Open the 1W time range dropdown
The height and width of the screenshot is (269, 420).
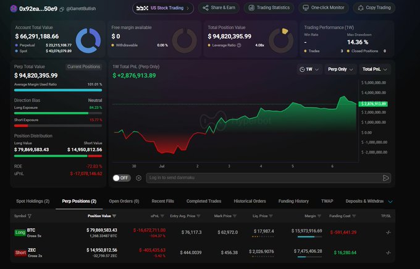click(309, 69)
